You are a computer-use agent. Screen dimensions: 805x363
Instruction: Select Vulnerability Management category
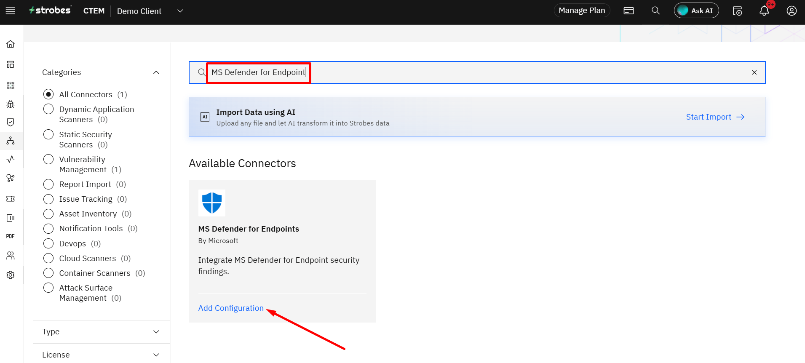48,159
